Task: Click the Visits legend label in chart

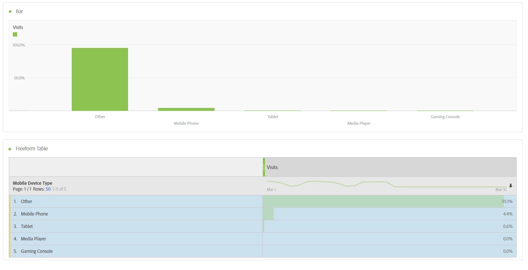Action: [18, 27]
